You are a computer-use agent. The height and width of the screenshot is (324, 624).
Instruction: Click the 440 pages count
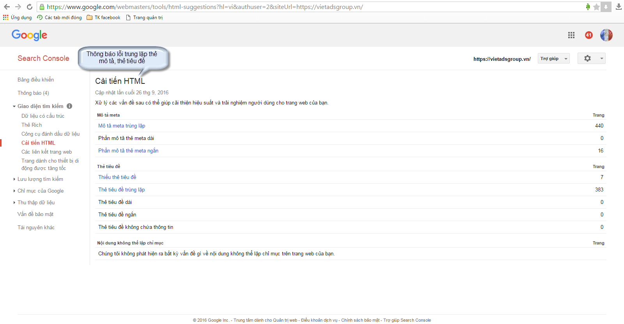click(x=599, y=126)
